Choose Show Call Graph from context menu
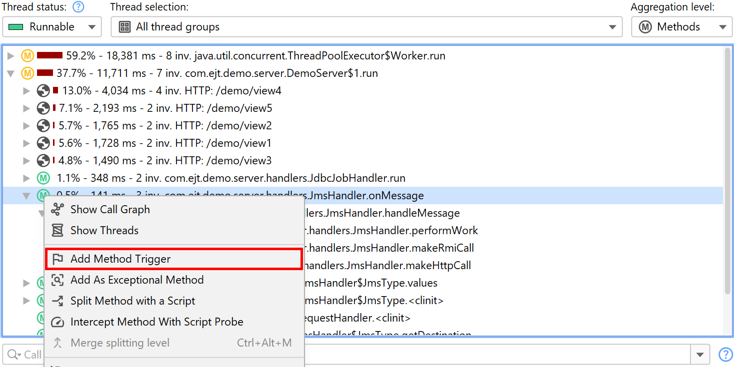734x367 pixels. 110,210
